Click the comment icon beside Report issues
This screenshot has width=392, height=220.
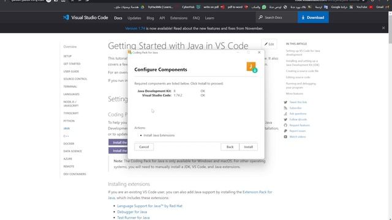click(x=285, y=131)
